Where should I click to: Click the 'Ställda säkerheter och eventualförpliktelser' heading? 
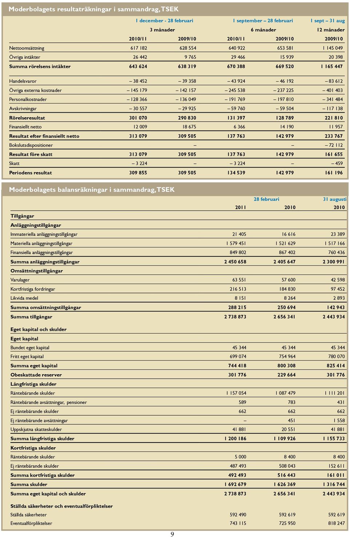61,506
